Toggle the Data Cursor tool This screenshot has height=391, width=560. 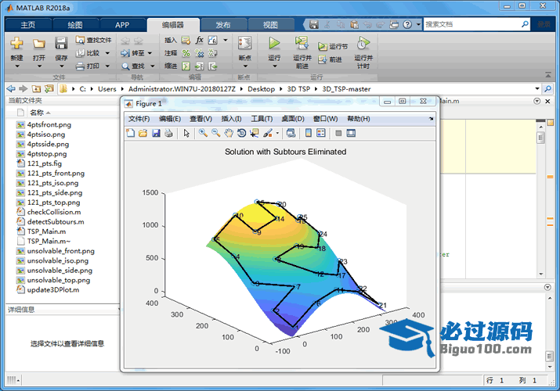pos(255,133)
